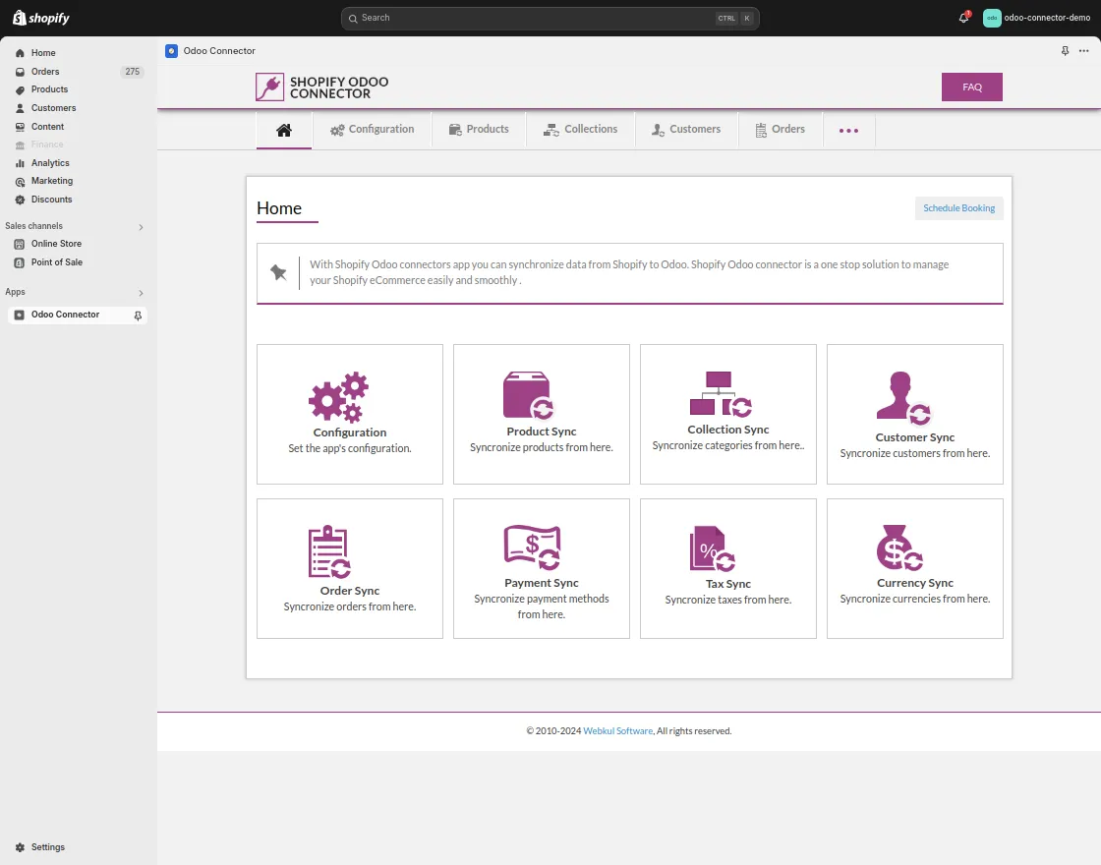Viewport: 1101px width, 865px height.
Task: Select the home icon in the app navbar
Action: point(283,128)
